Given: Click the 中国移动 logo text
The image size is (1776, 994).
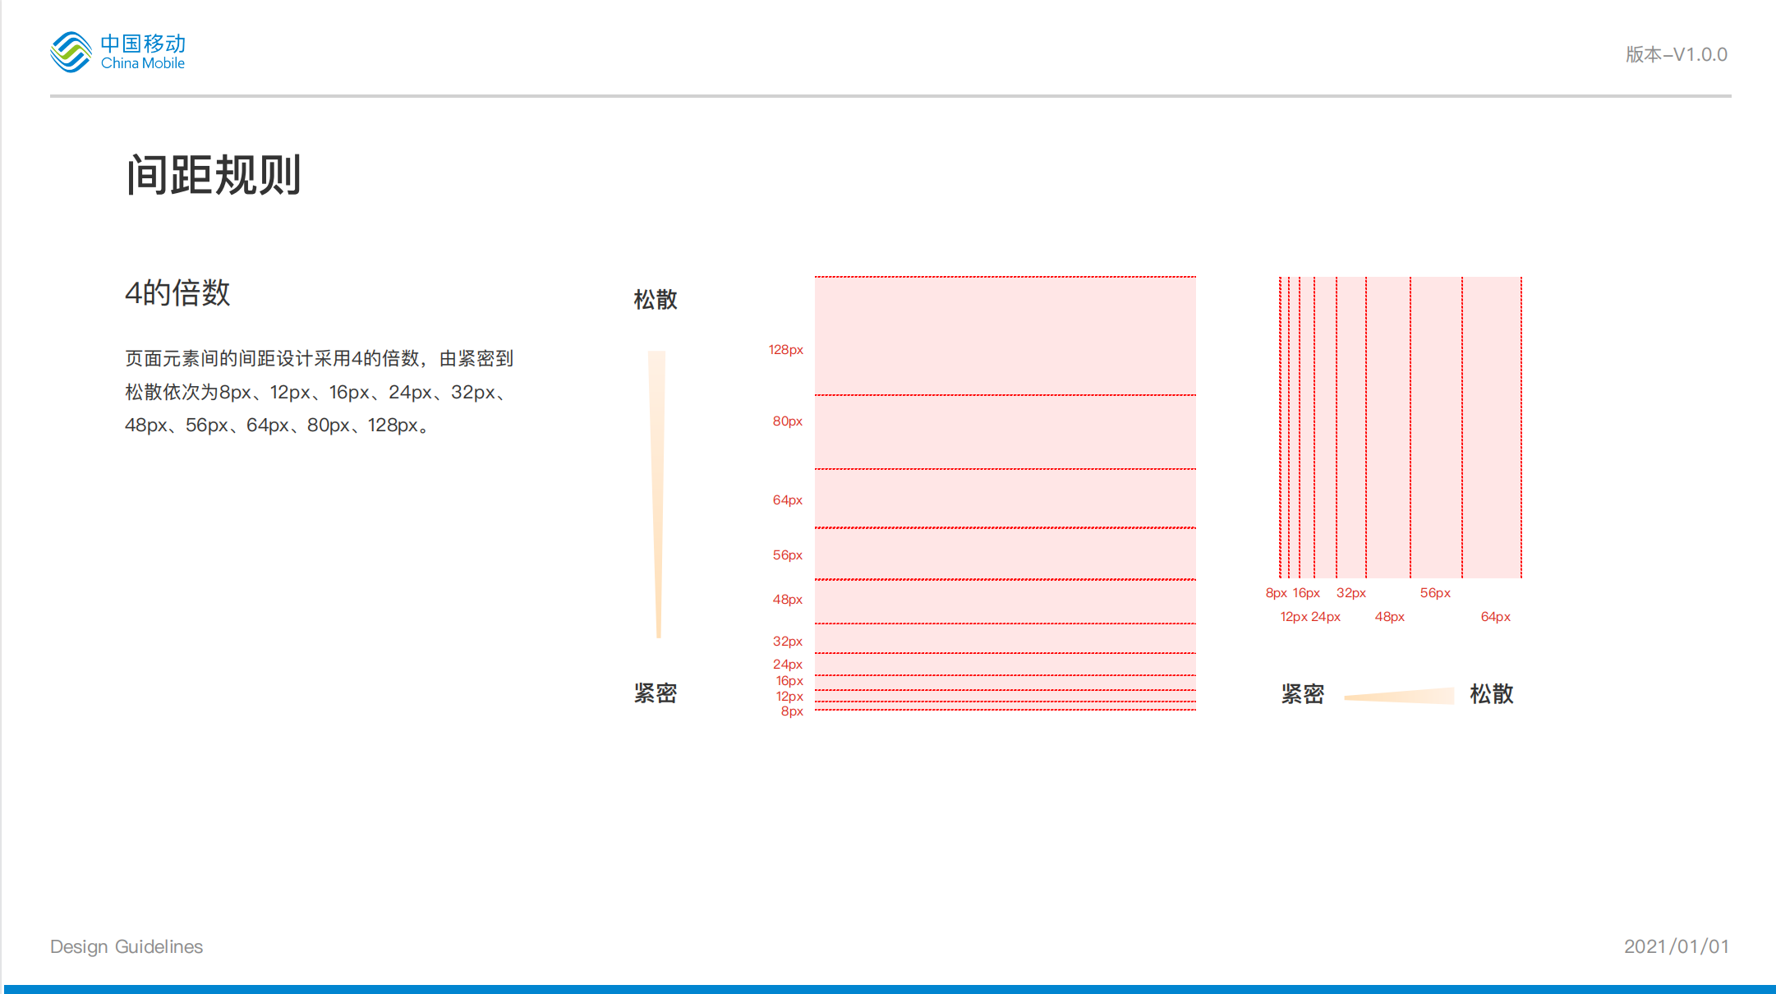Looking at the screenshot, I should click(x=143, y=44).
